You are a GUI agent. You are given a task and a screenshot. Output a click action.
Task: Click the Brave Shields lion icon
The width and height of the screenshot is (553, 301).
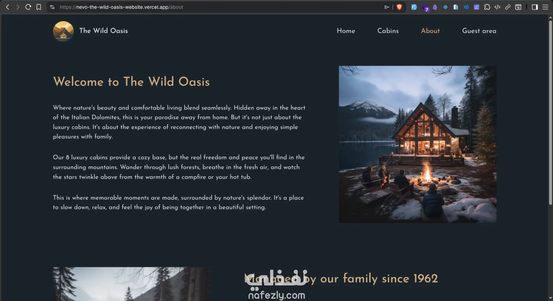tap(399, 7)
